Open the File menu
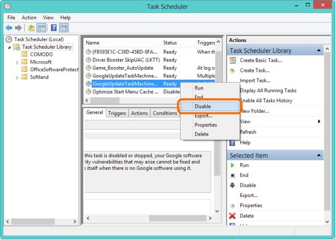 click(12, 17)
